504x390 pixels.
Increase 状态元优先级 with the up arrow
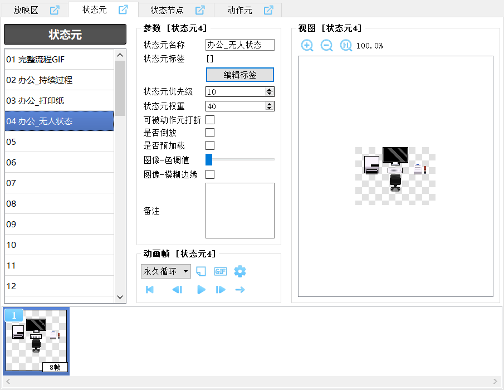(270, 90)
